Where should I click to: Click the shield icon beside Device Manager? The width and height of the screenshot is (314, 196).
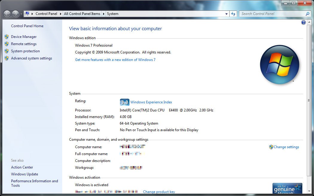pyautogui.click(x=7, y=36)
